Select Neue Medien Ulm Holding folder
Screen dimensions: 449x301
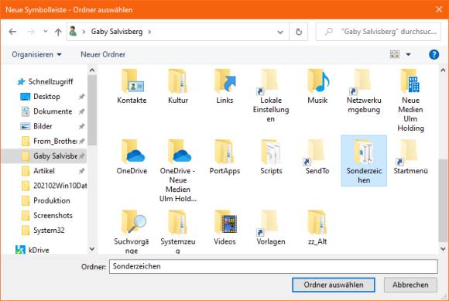pyautogui.click(x=410, y=100)
